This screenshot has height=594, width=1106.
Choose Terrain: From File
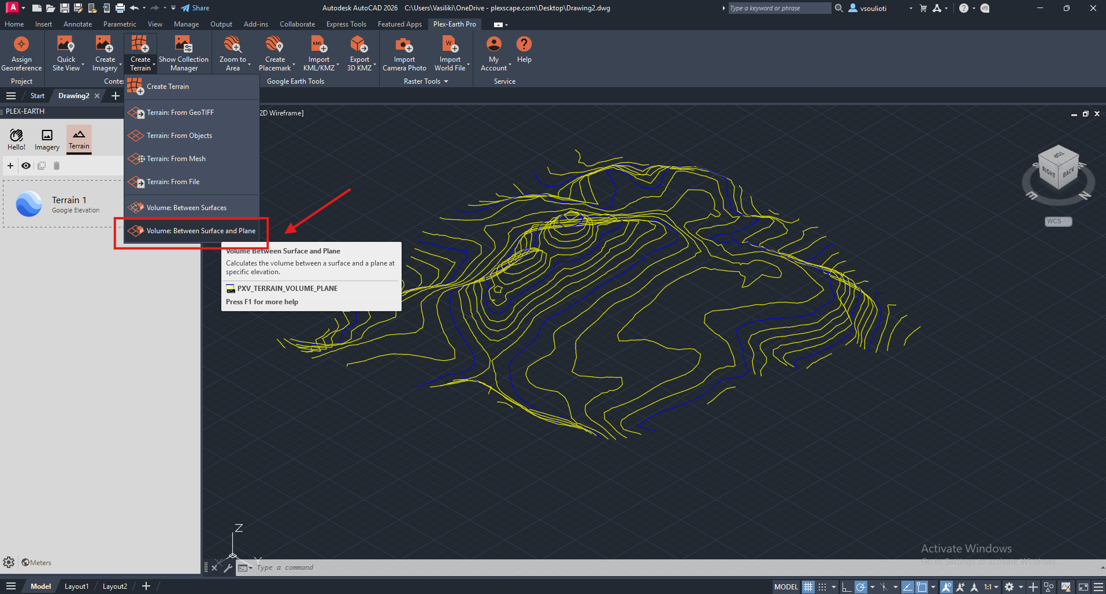[192, 182]
